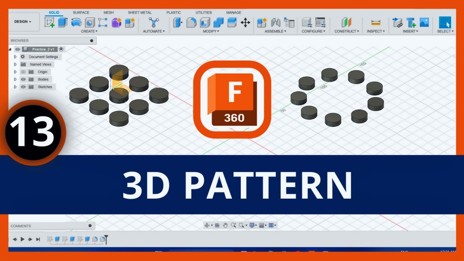Open the UTILITIES tab
This screenshot has width=464, height=261.
tap(204, 13)
